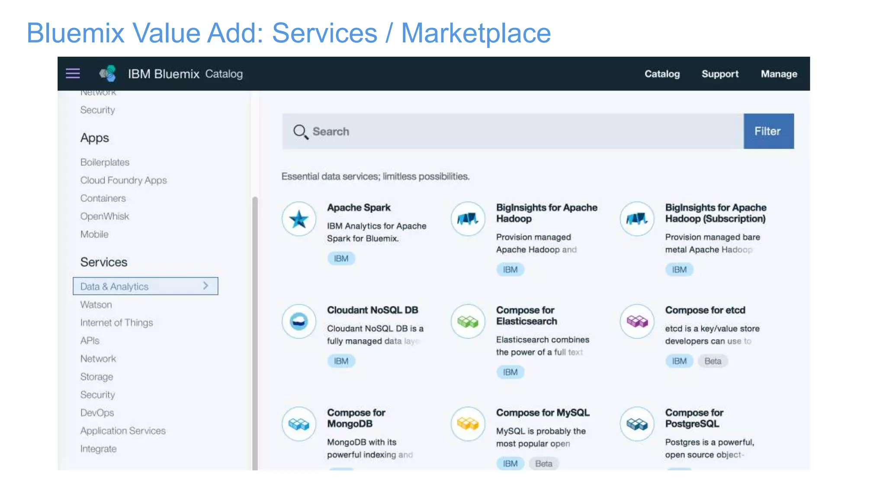Click Catalog label beside IBM Bluemix
886x498 pixels.
(224, 74)
